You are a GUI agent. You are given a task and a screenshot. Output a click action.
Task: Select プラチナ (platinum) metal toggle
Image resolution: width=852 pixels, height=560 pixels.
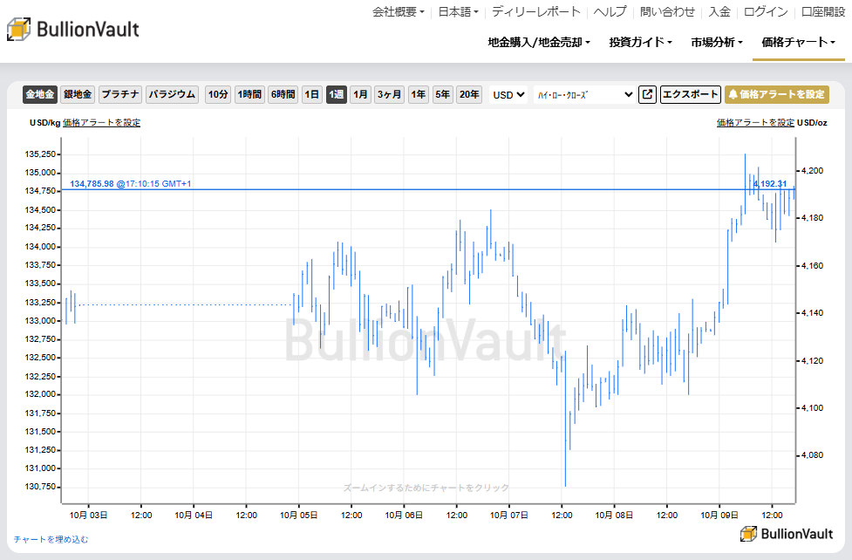120,94
